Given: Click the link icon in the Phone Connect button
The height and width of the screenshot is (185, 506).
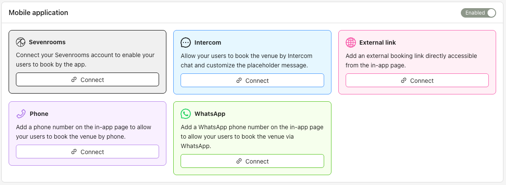Looking at the screenshot, I should 74,152.
